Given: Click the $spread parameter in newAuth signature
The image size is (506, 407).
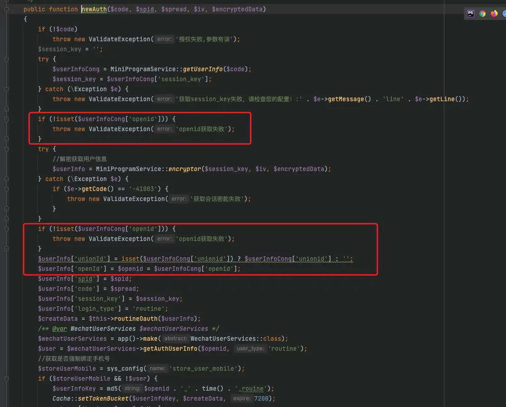Looking at the screenshot, I should pyautogui.click(x=173, y=10).
